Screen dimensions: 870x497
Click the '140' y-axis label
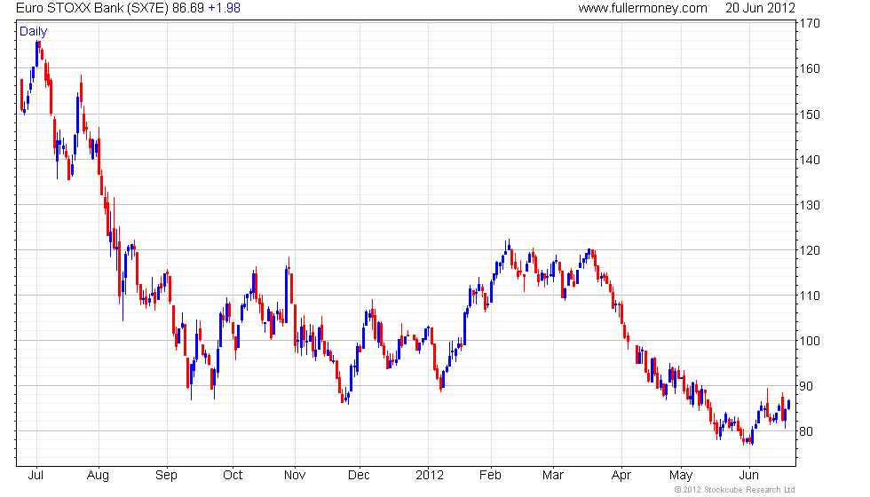click(x=810, y=160)
